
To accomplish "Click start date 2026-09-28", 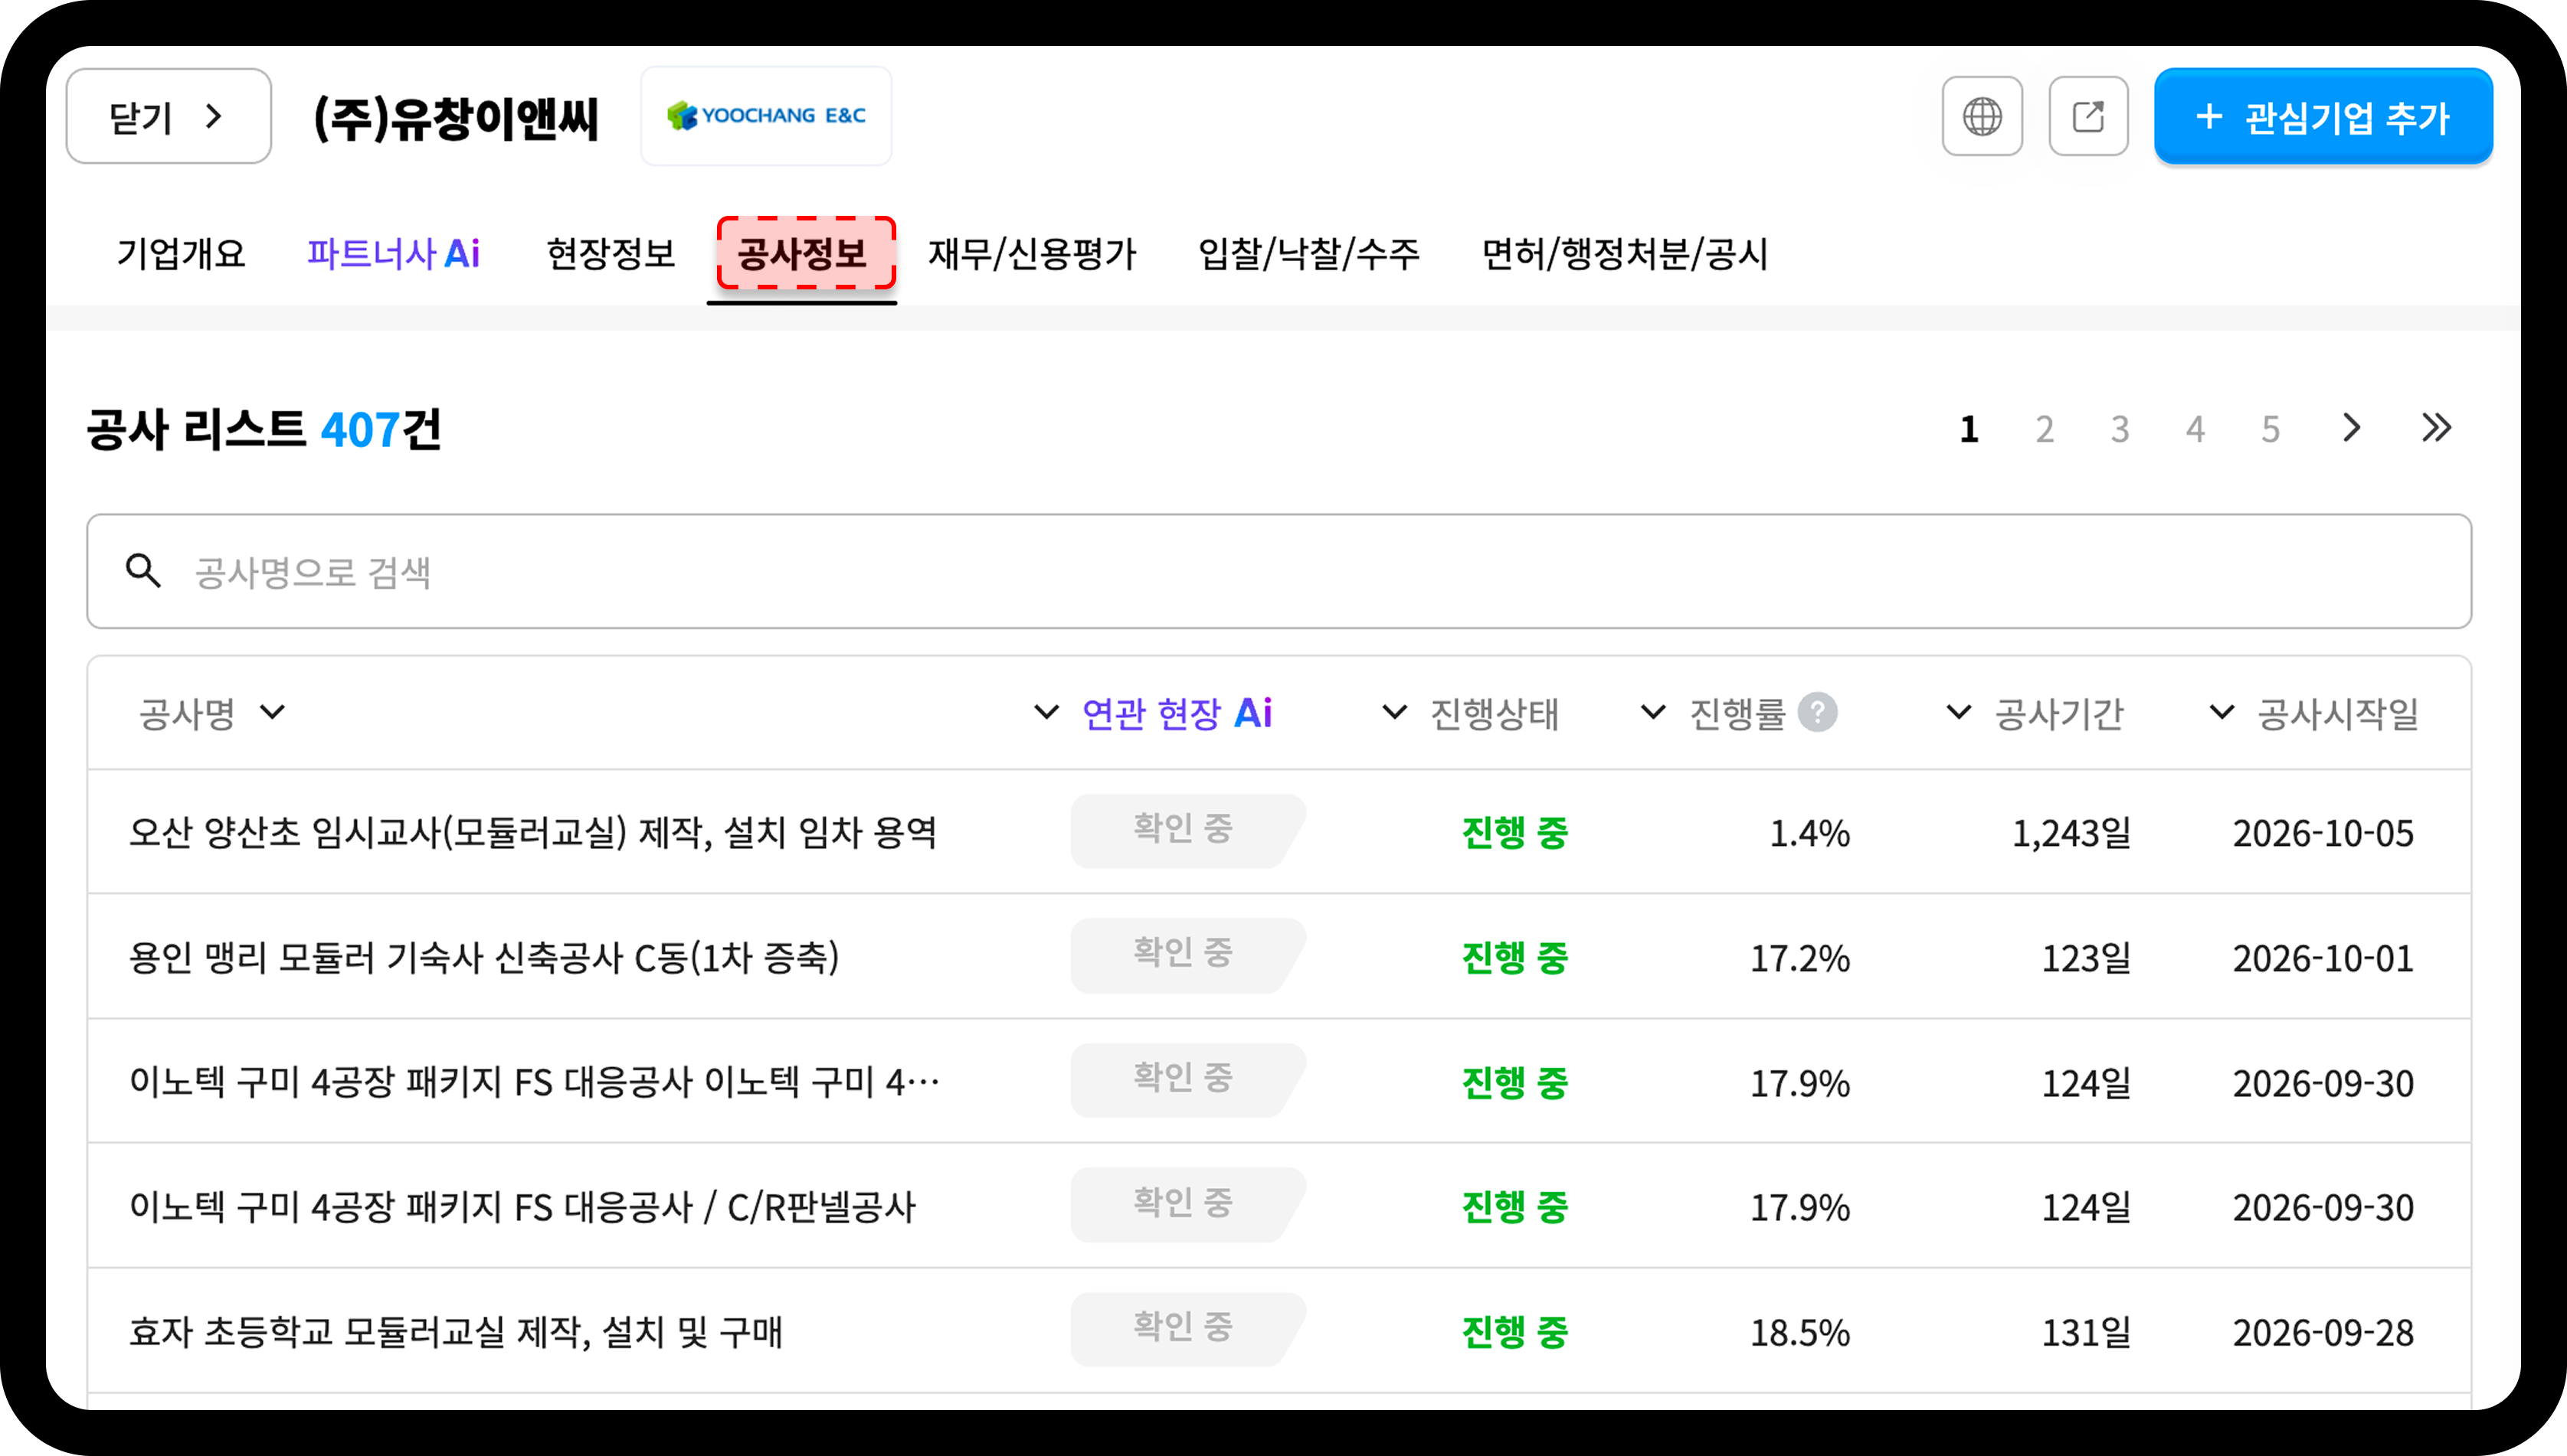I will pos(2323,1332).
